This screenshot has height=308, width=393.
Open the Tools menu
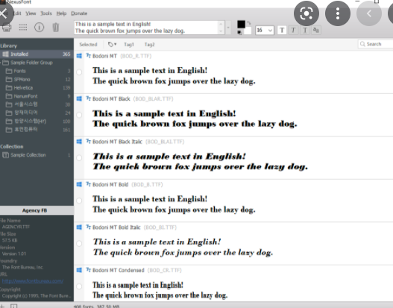pos(46,13)
